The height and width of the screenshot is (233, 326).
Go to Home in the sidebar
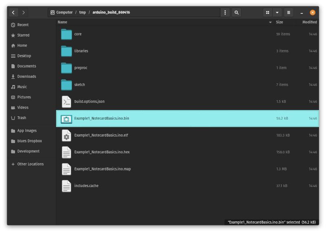pyautogui.click(x=31, y=46)
